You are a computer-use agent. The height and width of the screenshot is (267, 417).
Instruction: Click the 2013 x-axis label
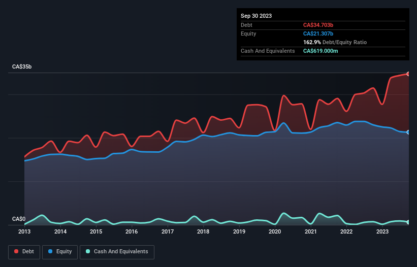tap(24, 231)
